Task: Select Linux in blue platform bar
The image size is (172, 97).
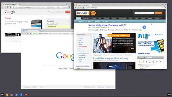Action: point(88,21)
